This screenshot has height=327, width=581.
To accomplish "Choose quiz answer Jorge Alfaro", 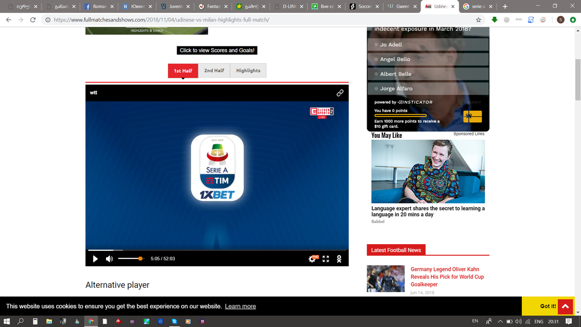I will click(x=428, y=89).
